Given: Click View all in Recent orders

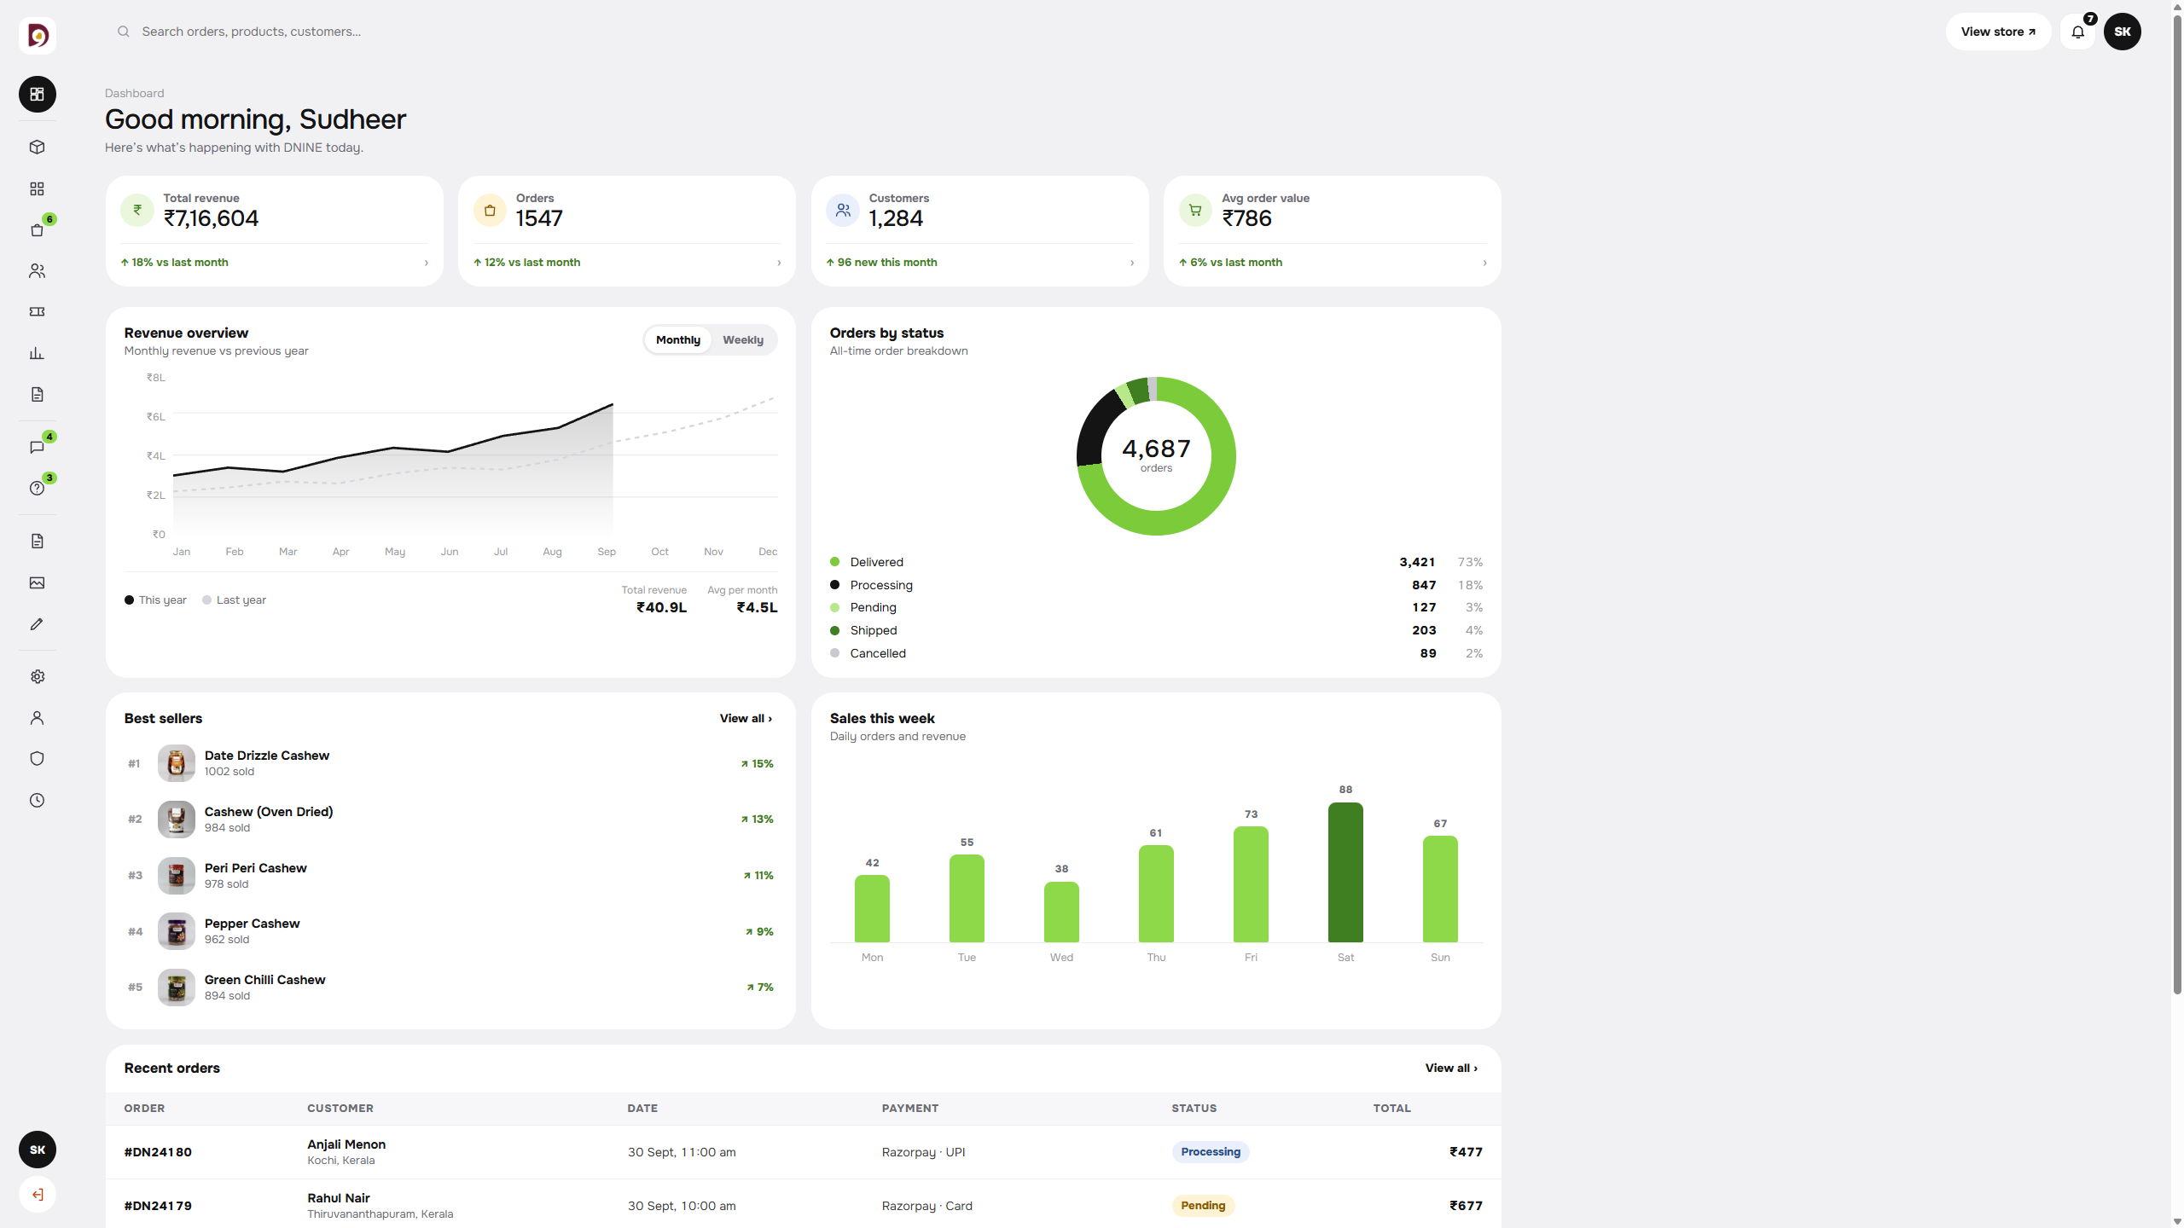Looking at the screenshot, I should pos(1451,1068).
